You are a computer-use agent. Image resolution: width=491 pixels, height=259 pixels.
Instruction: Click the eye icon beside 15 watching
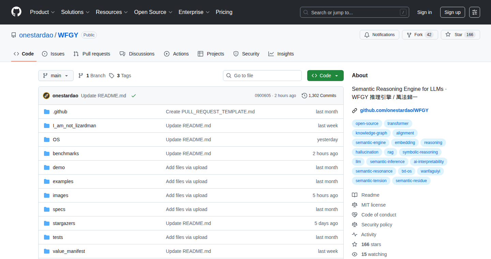pyautogui.click(x=355, y=254)
